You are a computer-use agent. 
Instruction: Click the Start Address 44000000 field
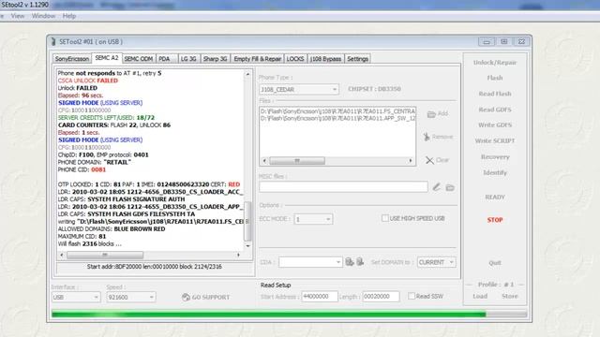[x=320, y=297]
